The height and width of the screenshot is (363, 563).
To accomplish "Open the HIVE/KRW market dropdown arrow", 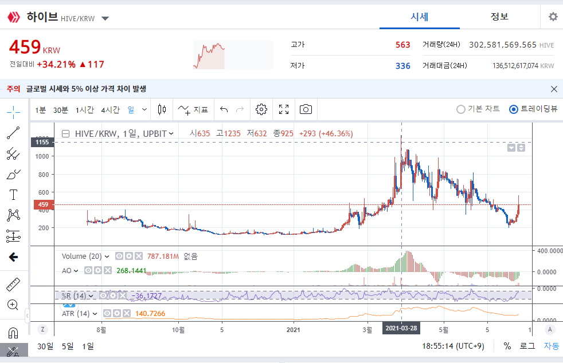I will 105,18.
